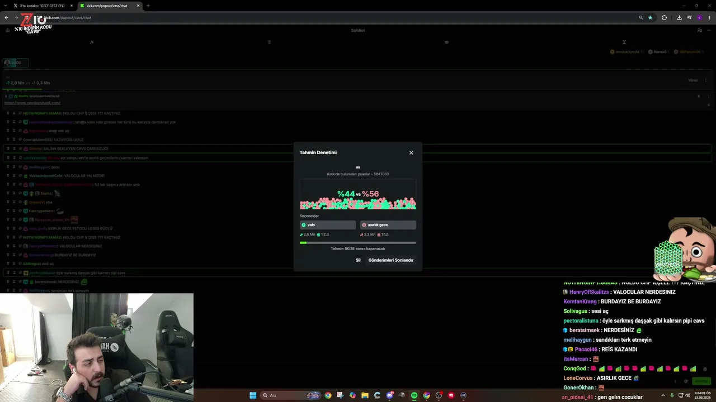Screen dimensions: 716x402
Task: Click username KomtanKrang in overlay chat
Action: tap(580, 301)
